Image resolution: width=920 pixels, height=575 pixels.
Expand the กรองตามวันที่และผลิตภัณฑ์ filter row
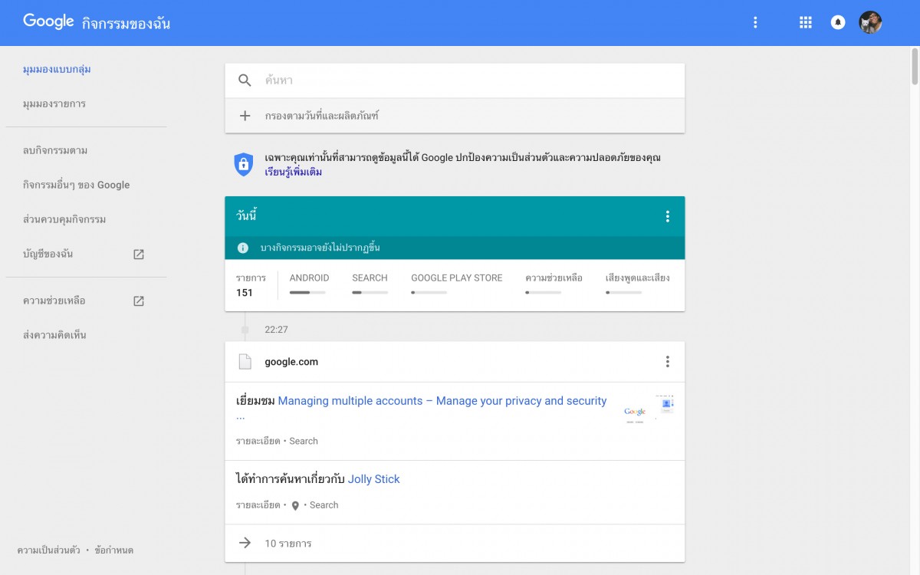tap(455, 116)
